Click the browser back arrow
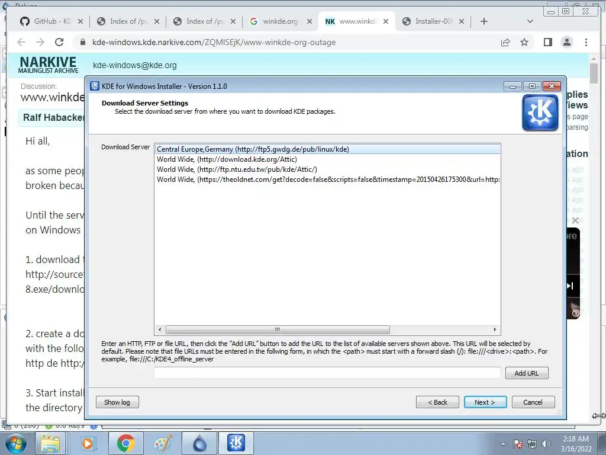Viewport: 606px width, 455px height. tap(21, 42)
